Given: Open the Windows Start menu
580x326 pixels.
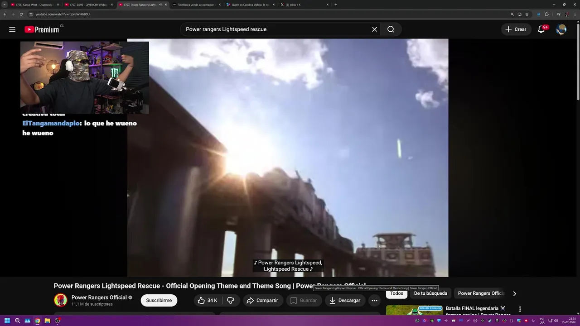Looking at the screenshot, I should click(x=7, y=321).
